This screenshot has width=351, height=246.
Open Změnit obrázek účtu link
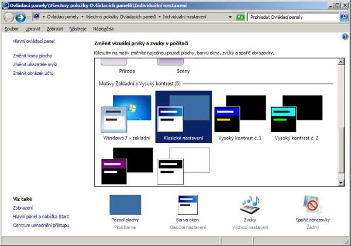pyautogui.click(x=33, y=73)
